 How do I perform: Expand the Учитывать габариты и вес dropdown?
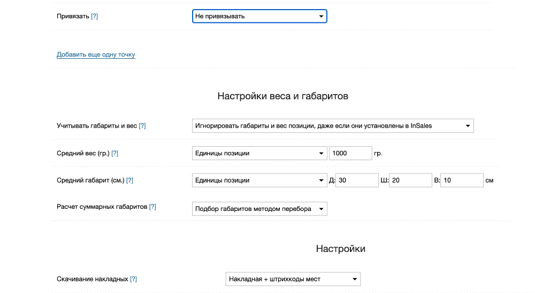332,126
